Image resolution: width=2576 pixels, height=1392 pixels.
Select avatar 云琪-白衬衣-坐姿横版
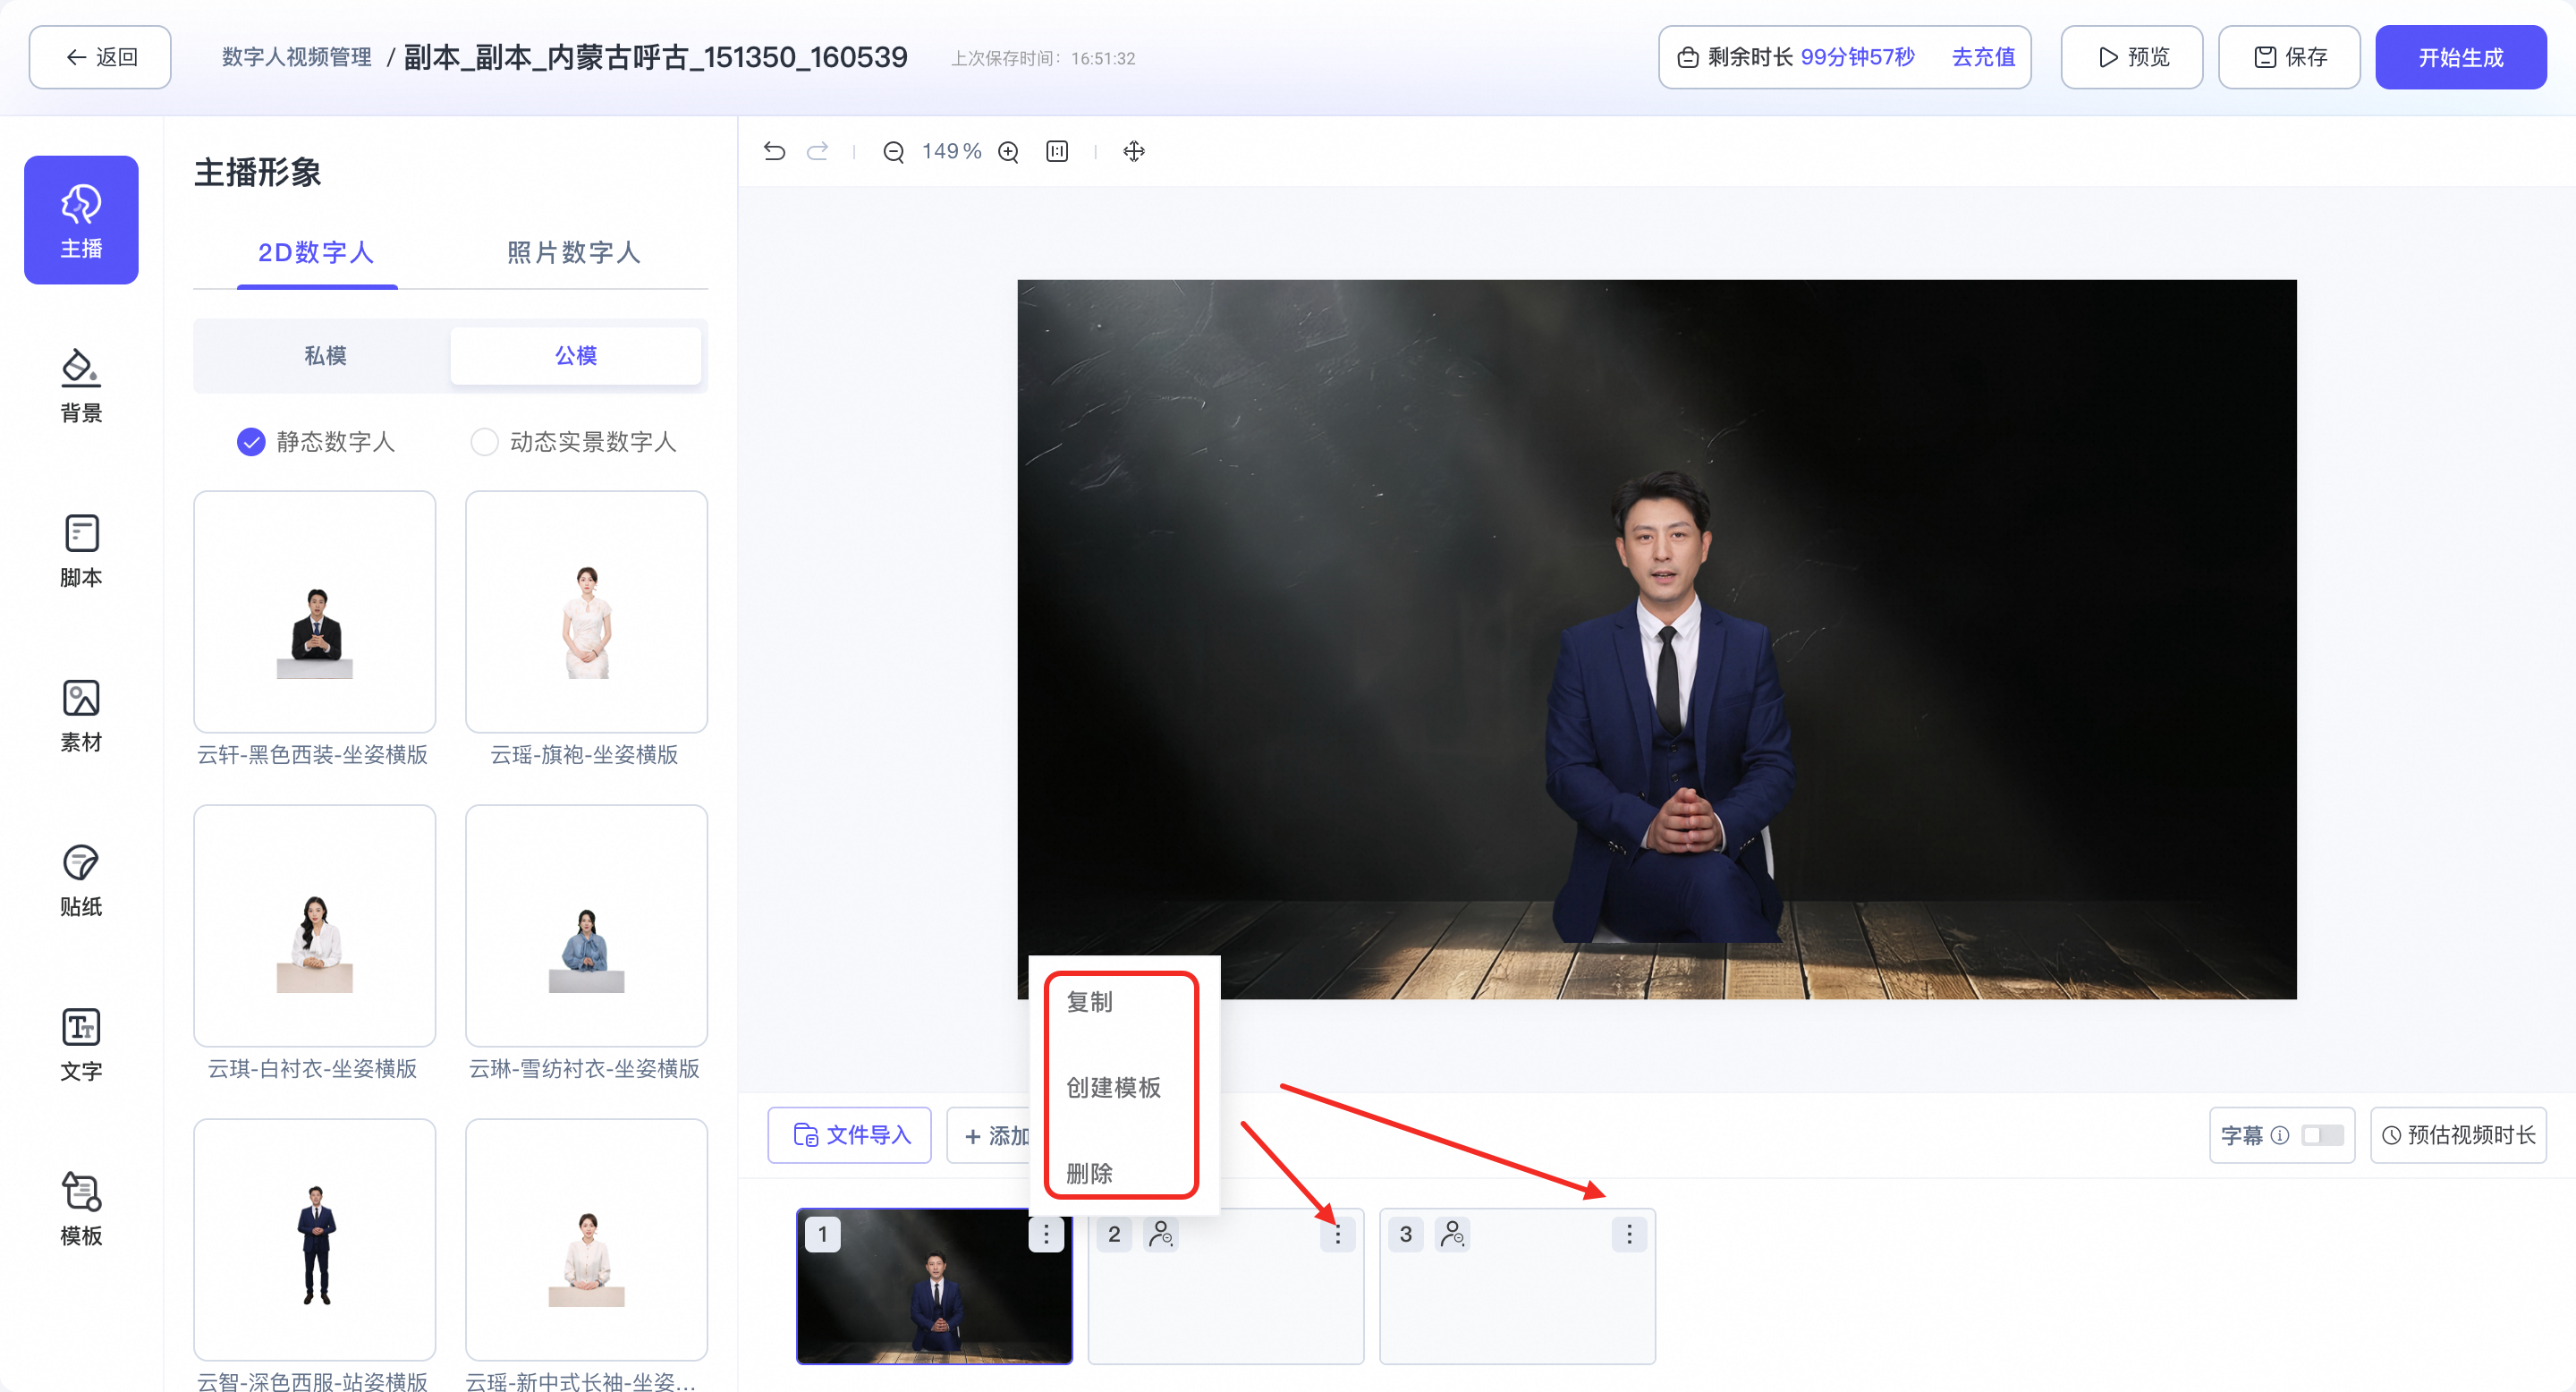coord(314,925)
